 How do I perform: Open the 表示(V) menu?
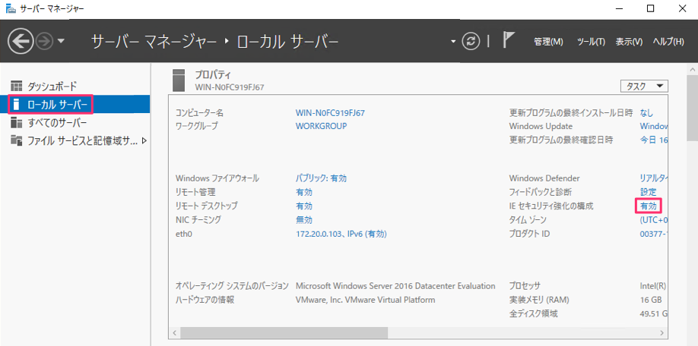(x=629, y=42)
